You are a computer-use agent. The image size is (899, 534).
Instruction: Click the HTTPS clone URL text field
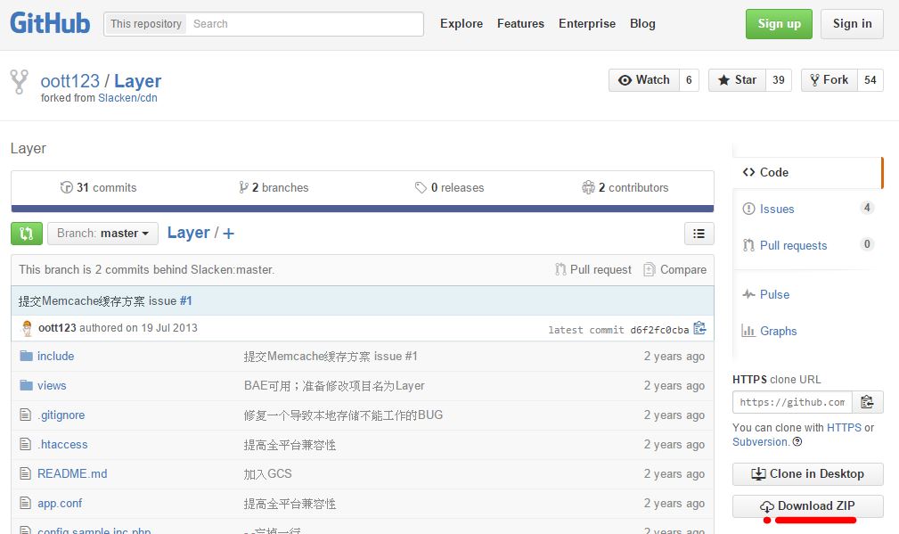pyautogui.click(x=792, y=402)
